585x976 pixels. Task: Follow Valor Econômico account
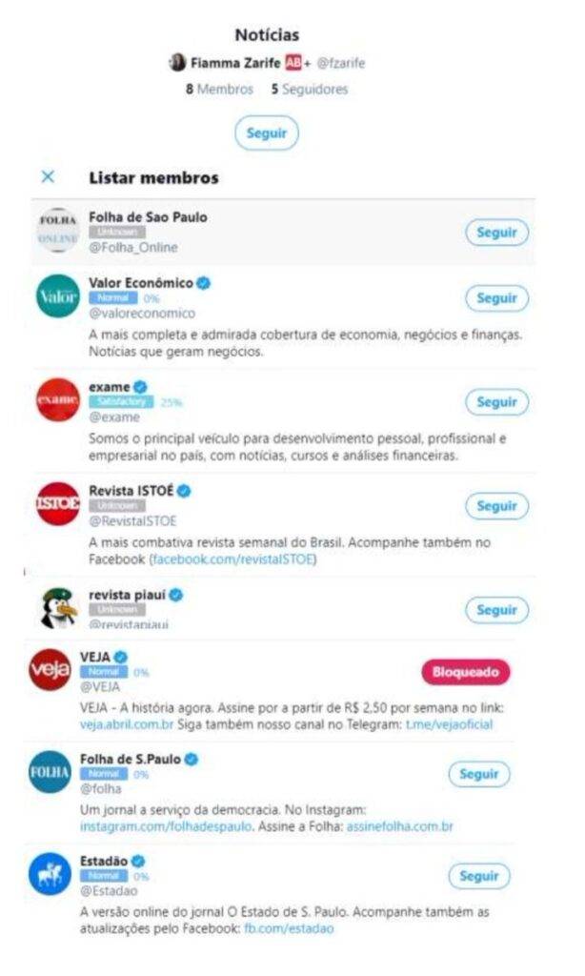pyautogui.click(x=496, y=298)
